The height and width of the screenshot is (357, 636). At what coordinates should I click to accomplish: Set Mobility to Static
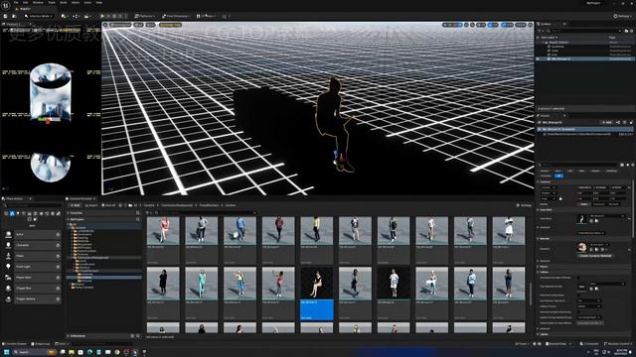click(584, 204)
